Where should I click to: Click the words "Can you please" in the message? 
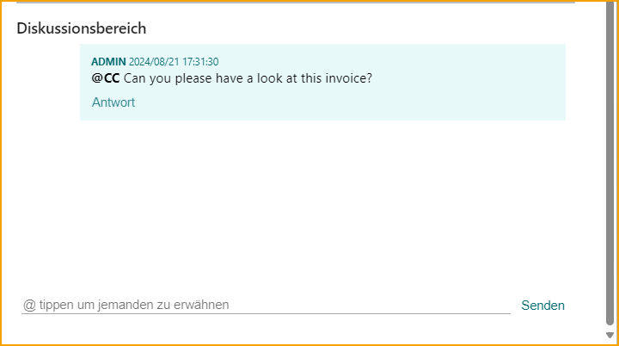[x=168, y=79]
